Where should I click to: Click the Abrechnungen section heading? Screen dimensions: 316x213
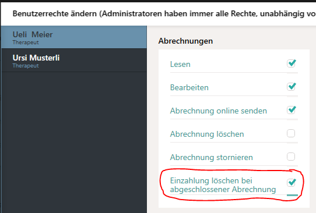pyautogui.click(x=185, y=41)
